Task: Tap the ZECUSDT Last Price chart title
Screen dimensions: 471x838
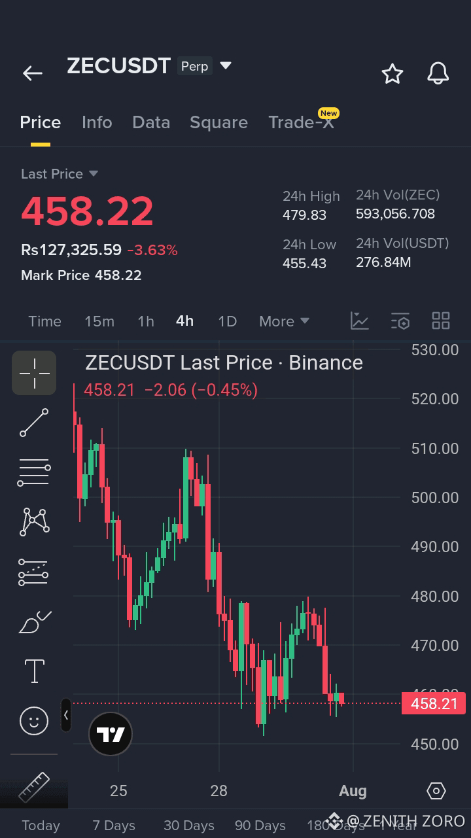Action: click(224, 362)
